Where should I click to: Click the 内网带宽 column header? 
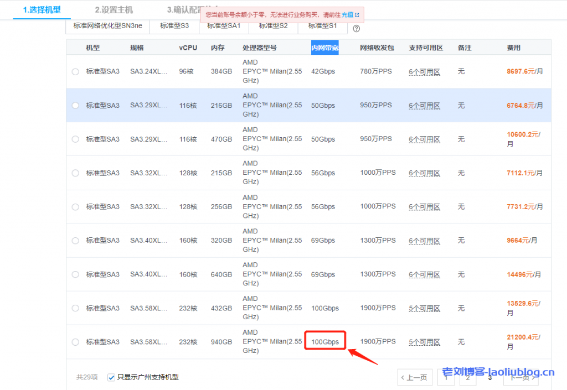click(x=325, y=48)
